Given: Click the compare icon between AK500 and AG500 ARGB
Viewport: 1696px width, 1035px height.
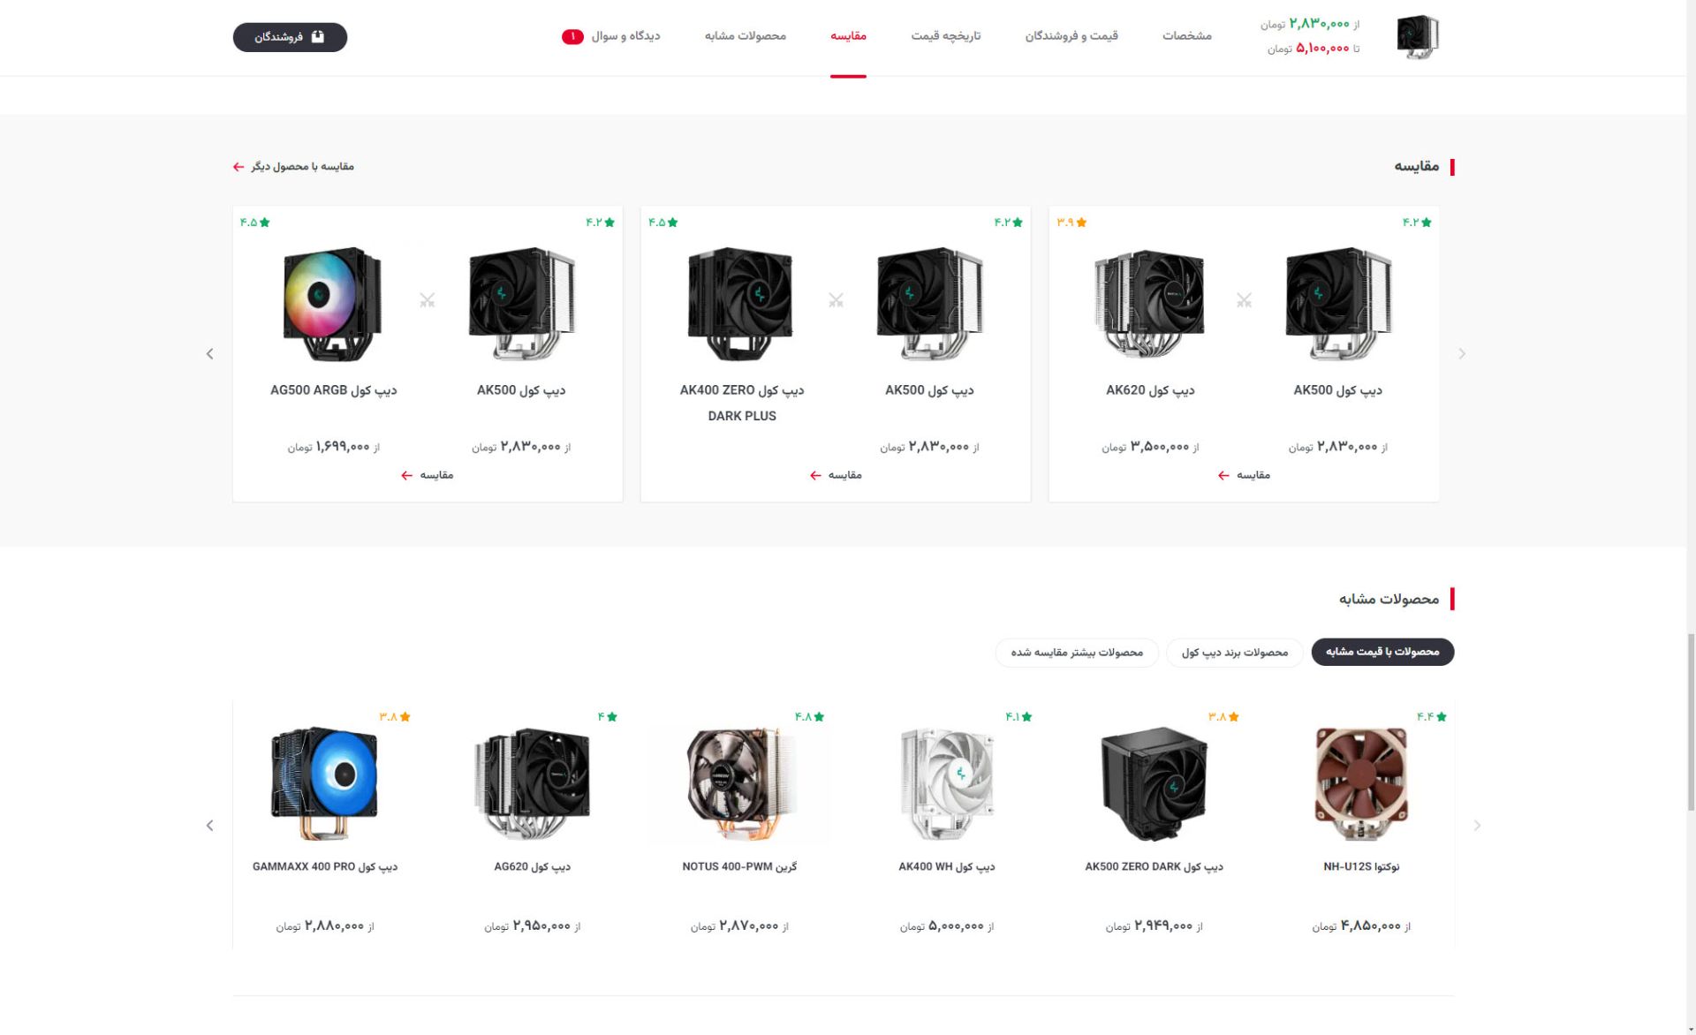Looking at the screenshot, I should coord(428,300).
